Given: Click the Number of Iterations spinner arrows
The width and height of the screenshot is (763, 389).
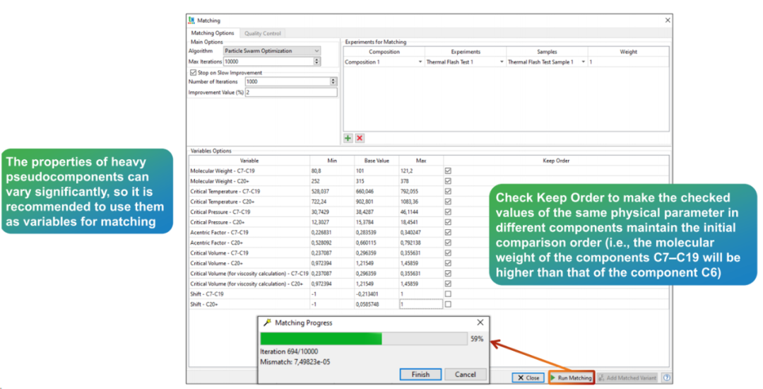Looking at the screenshot, I should tap(333, 81).
